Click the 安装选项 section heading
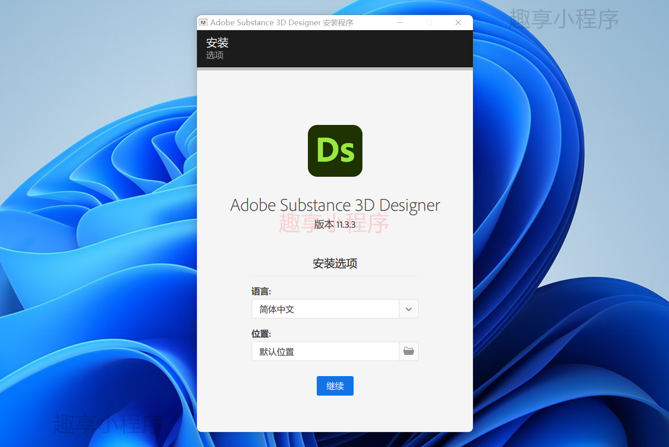The image size is (669, 447). [335, 264]
